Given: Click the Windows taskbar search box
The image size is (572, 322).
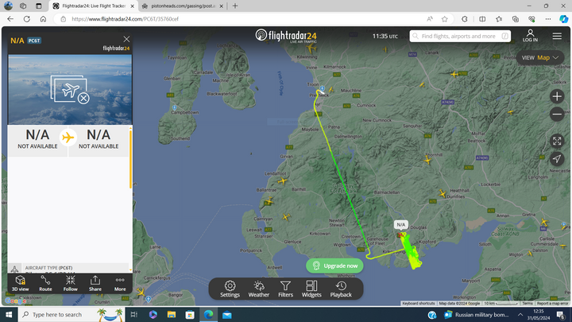Looking at the screenshot, I should click(x=71, y=315).
